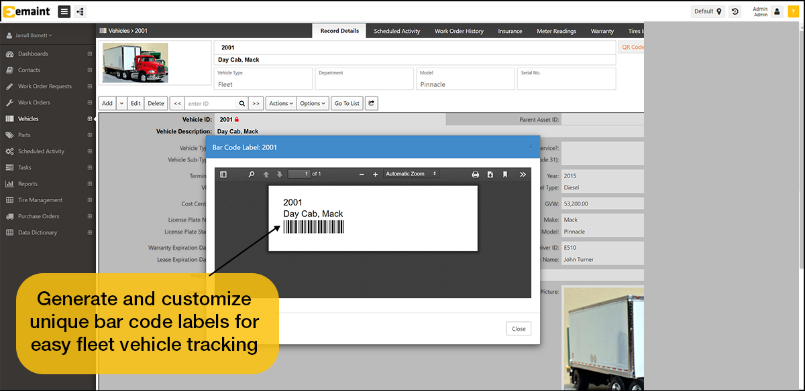Open the Options dropdown

pos(313,103)
